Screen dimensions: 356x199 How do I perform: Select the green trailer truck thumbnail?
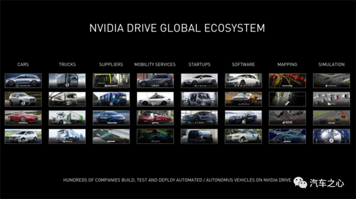(x=67, y=118)
